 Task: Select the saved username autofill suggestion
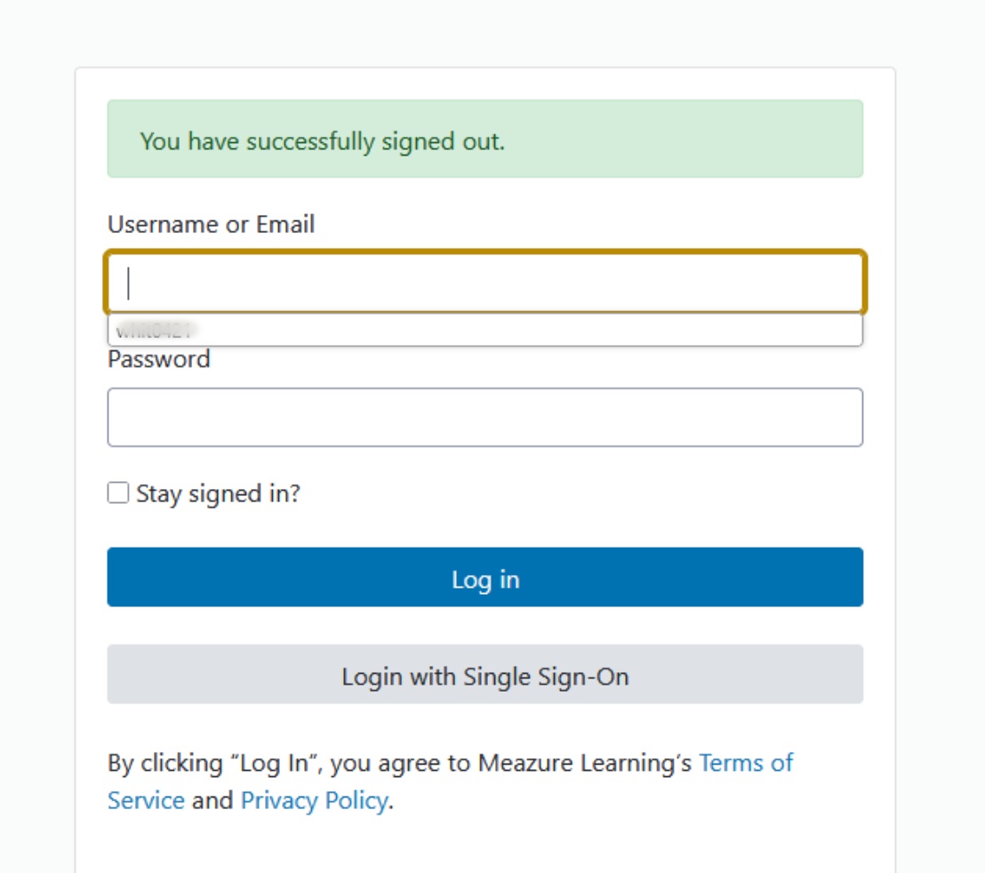[x=484, y=330]
